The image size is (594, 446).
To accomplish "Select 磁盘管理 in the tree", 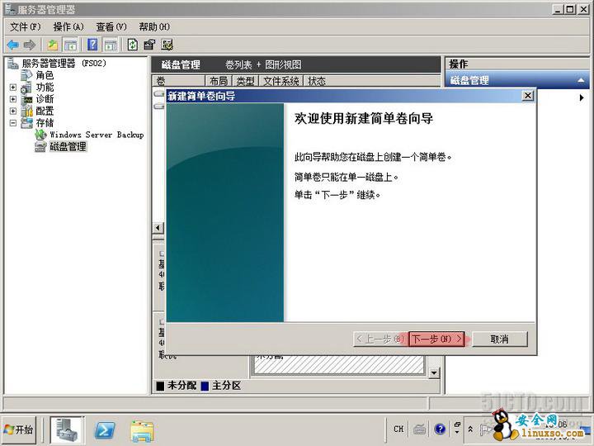I will (68, 147).
